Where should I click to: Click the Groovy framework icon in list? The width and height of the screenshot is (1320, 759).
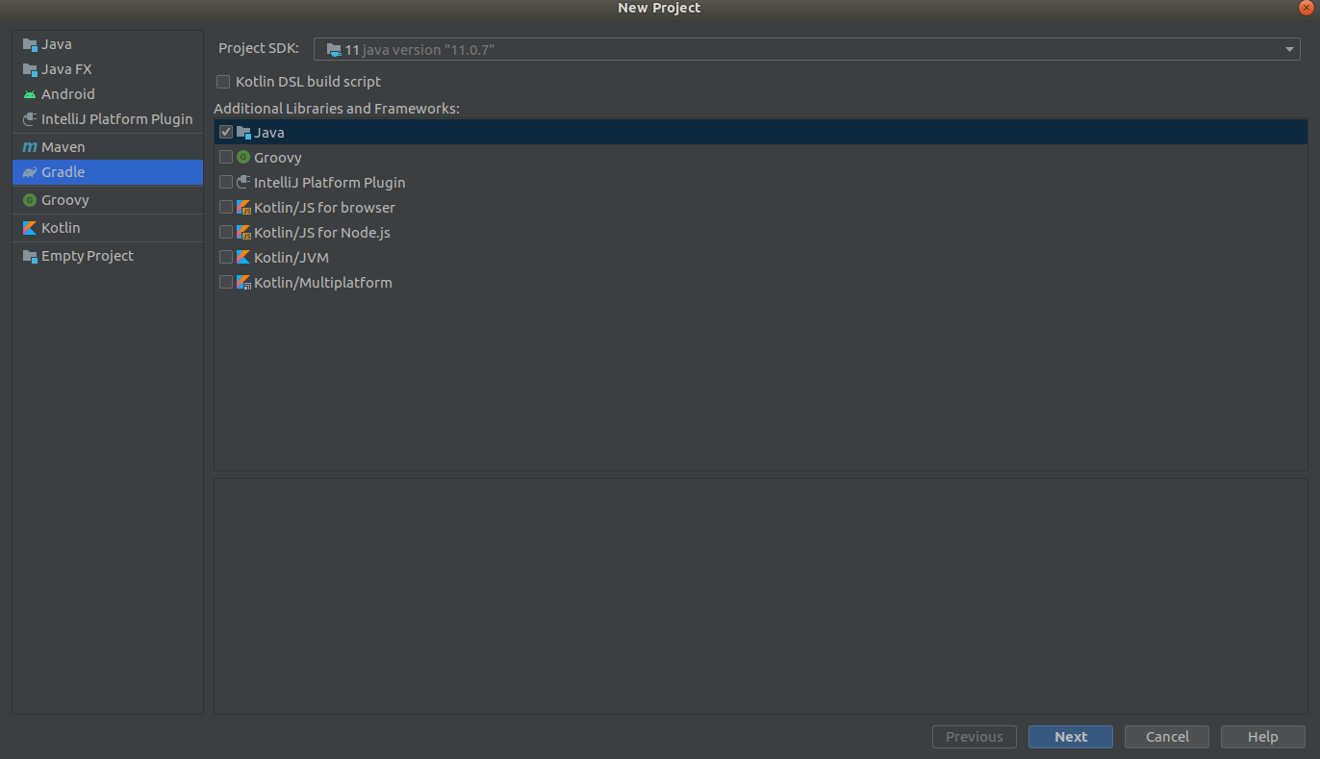coord(243,158)
